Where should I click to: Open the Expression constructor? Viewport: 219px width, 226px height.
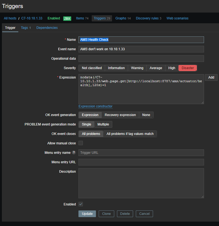95,106
